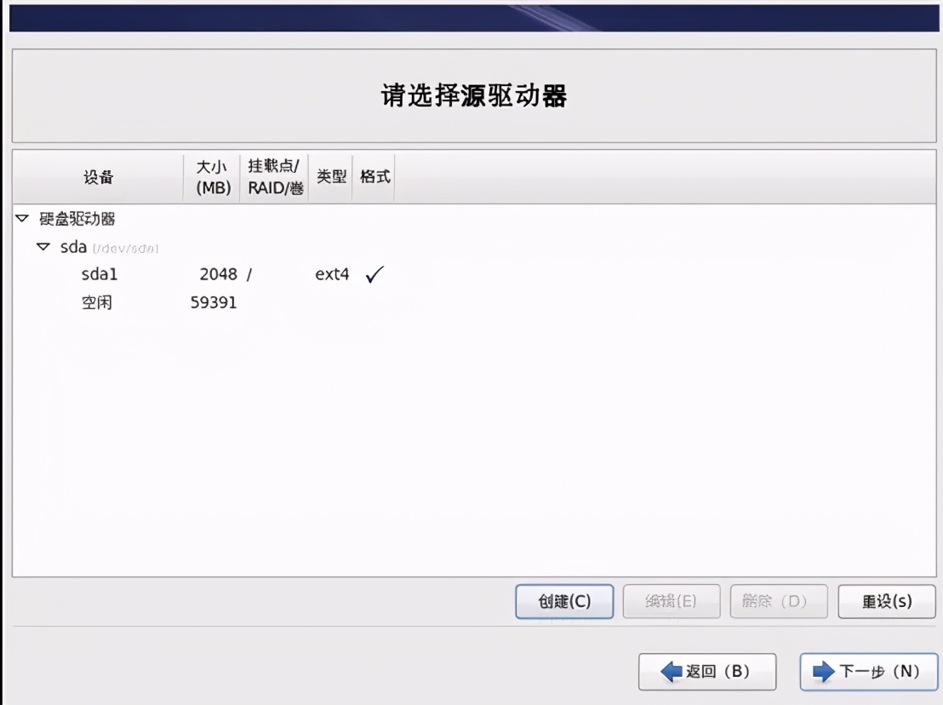Select the sda1 partition row

474,274
